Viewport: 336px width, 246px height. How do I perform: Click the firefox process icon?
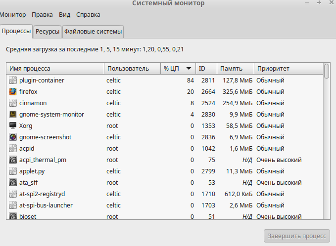pos(13,91)
